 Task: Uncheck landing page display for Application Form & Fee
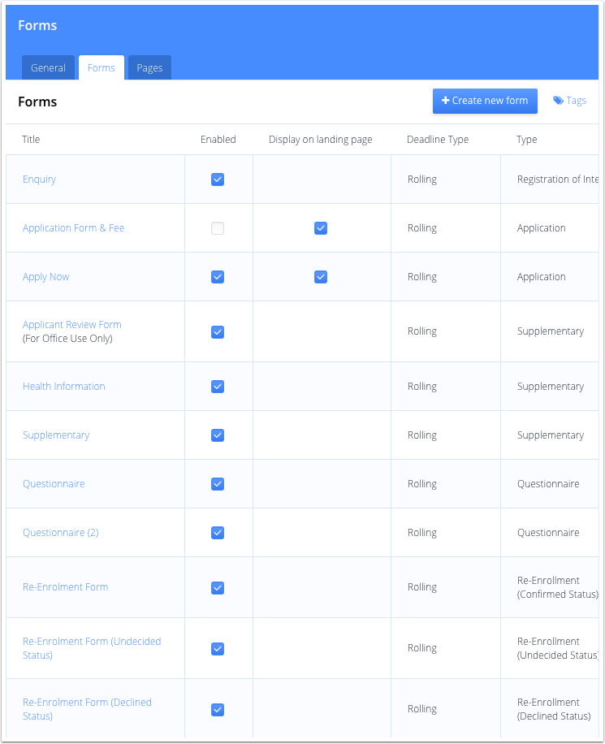(x=321, y=228)
